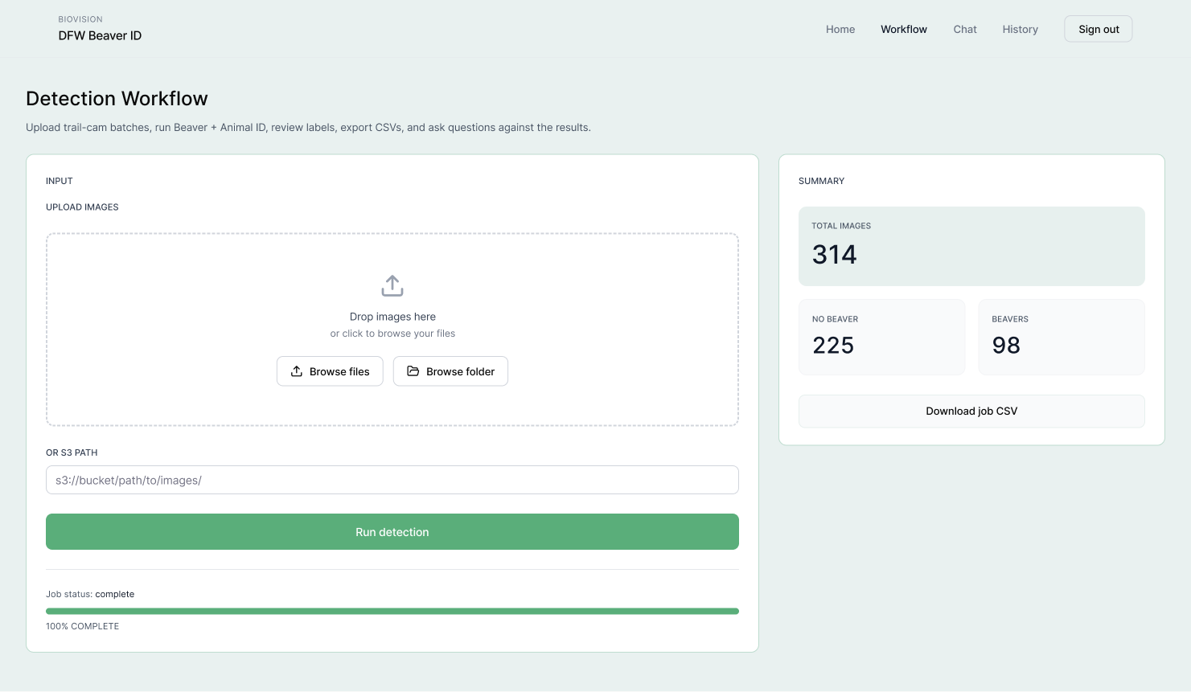This screenshot has width=1191, height=692.
Task: Navigate to the History section
Action: 1020,29
